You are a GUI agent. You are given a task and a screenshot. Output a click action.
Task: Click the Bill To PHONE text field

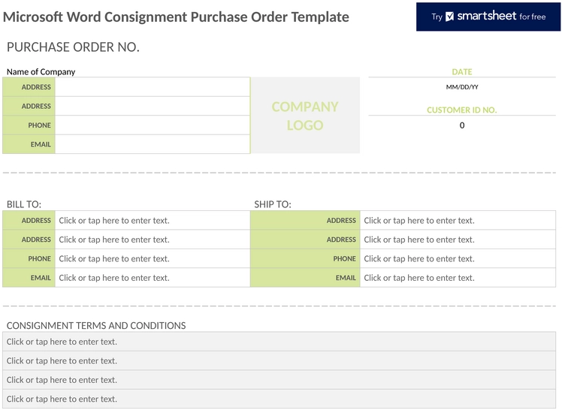153,258
